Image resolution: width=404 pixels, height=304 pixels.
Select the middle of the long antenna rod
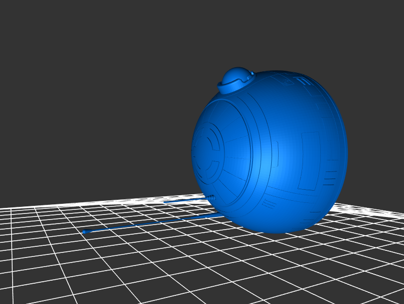(151, 224)
